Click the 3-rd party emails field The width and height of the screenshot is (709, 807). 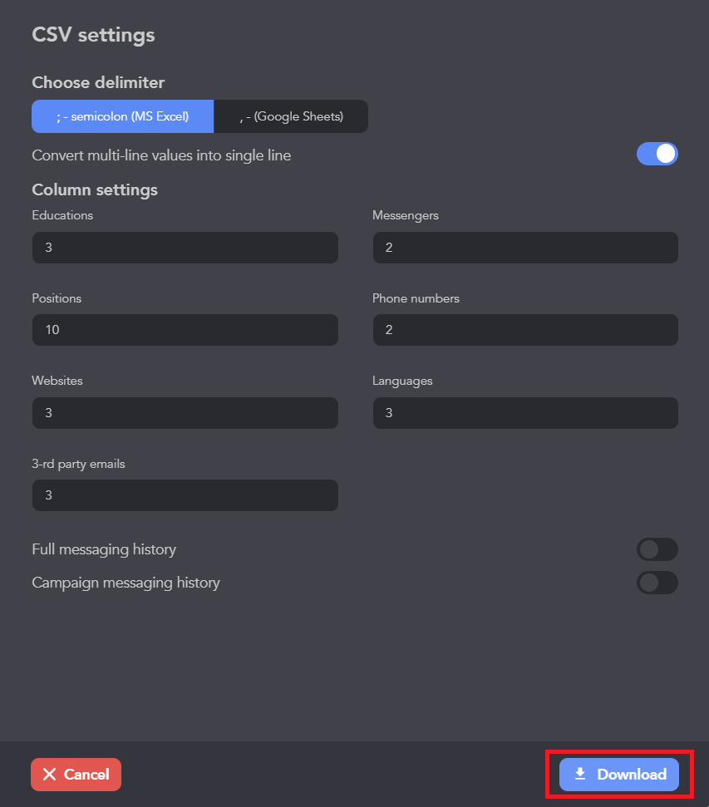click(x=185, y=495)
